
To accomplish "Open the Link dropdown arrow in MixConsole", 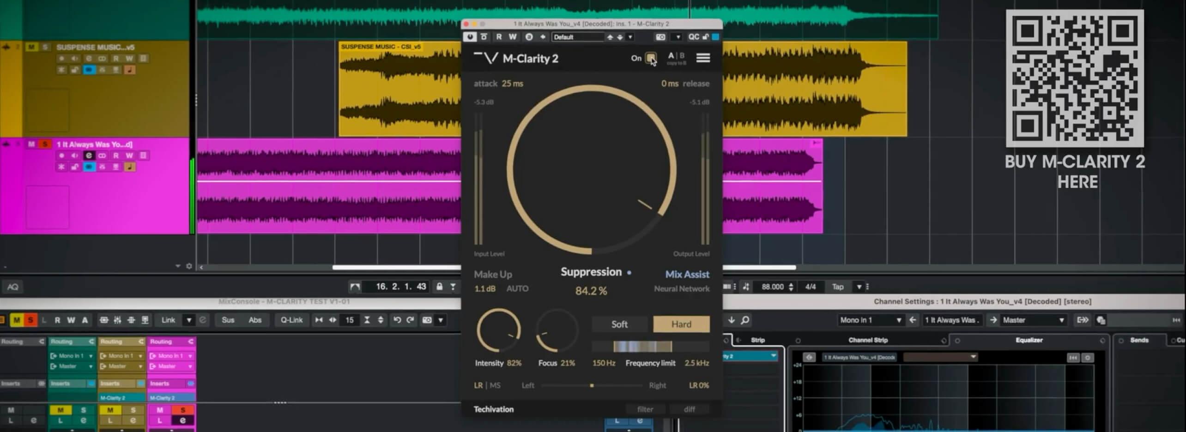I will 188,320.
